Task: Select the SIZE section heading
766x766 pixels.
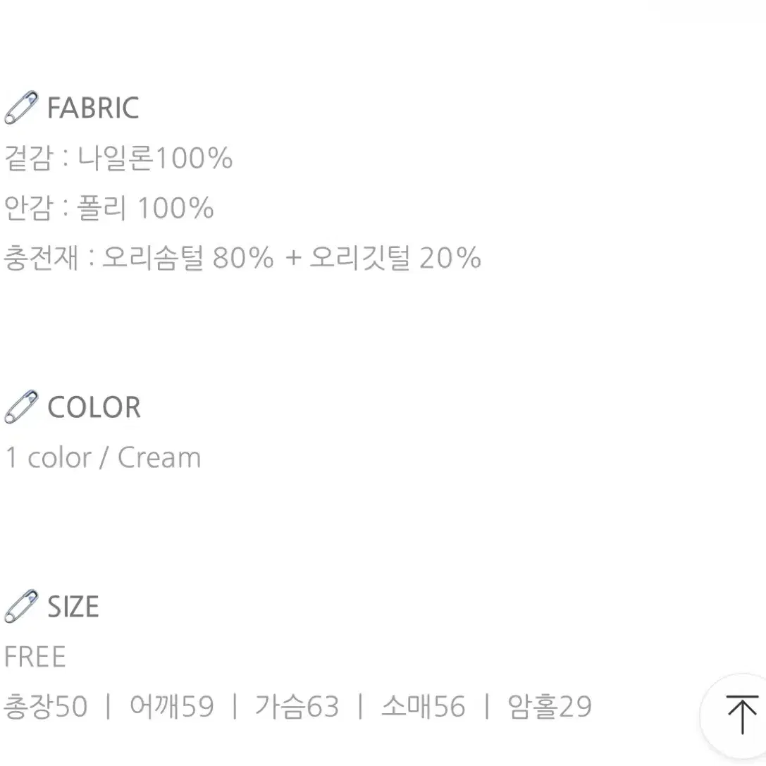Action: pos(73,606)
